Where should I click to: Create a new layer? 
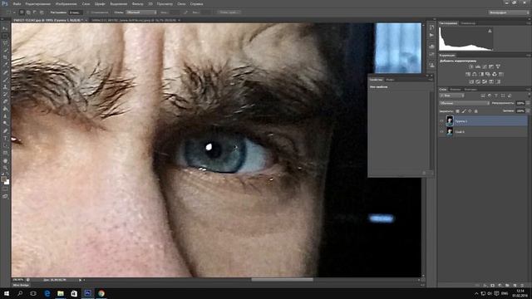[515, 286]
